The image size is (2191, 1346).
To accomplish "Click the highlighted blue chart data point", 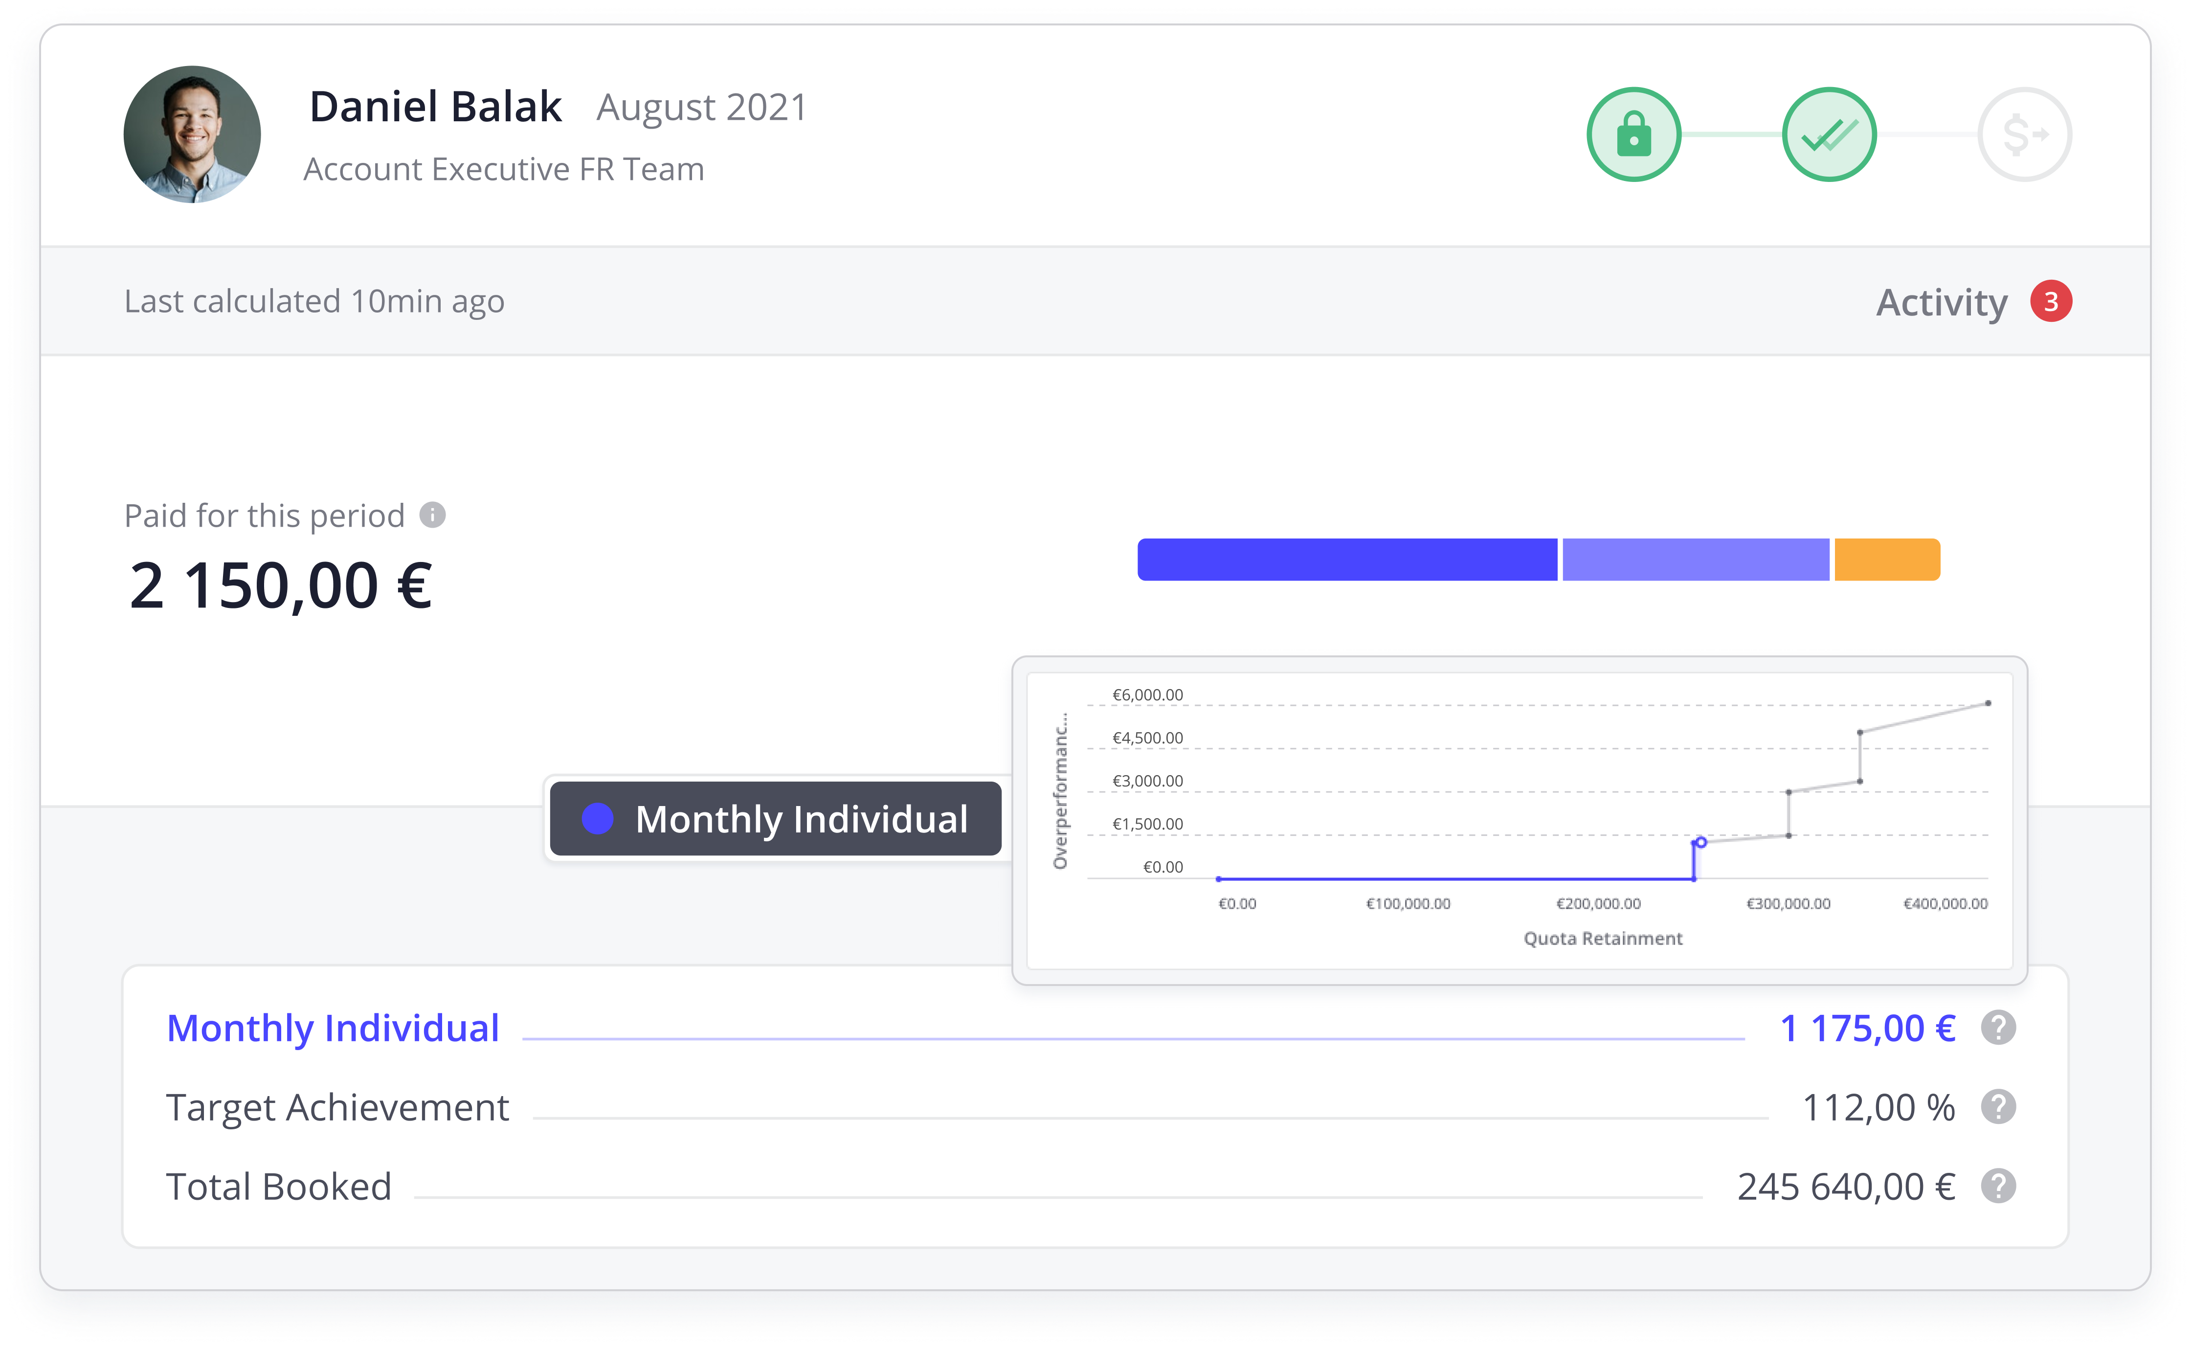I will 1700,842.
